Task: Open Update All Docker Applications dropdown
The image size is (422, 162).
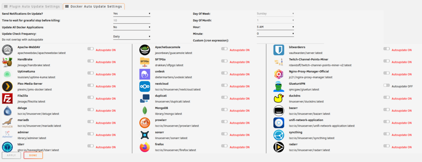Action: (132, 27)
